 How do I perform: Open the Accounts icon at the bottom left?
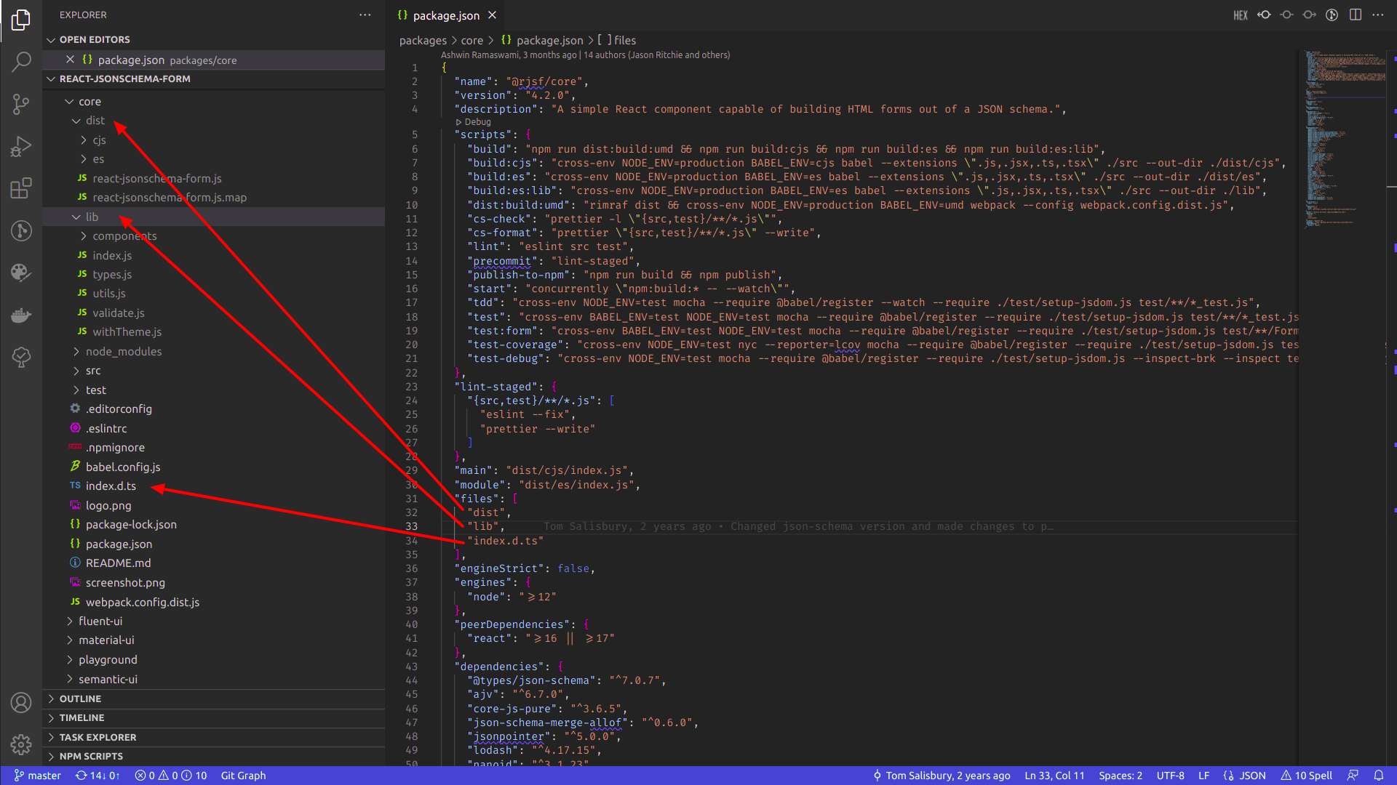pyautogui.click(x=21, y=702)
